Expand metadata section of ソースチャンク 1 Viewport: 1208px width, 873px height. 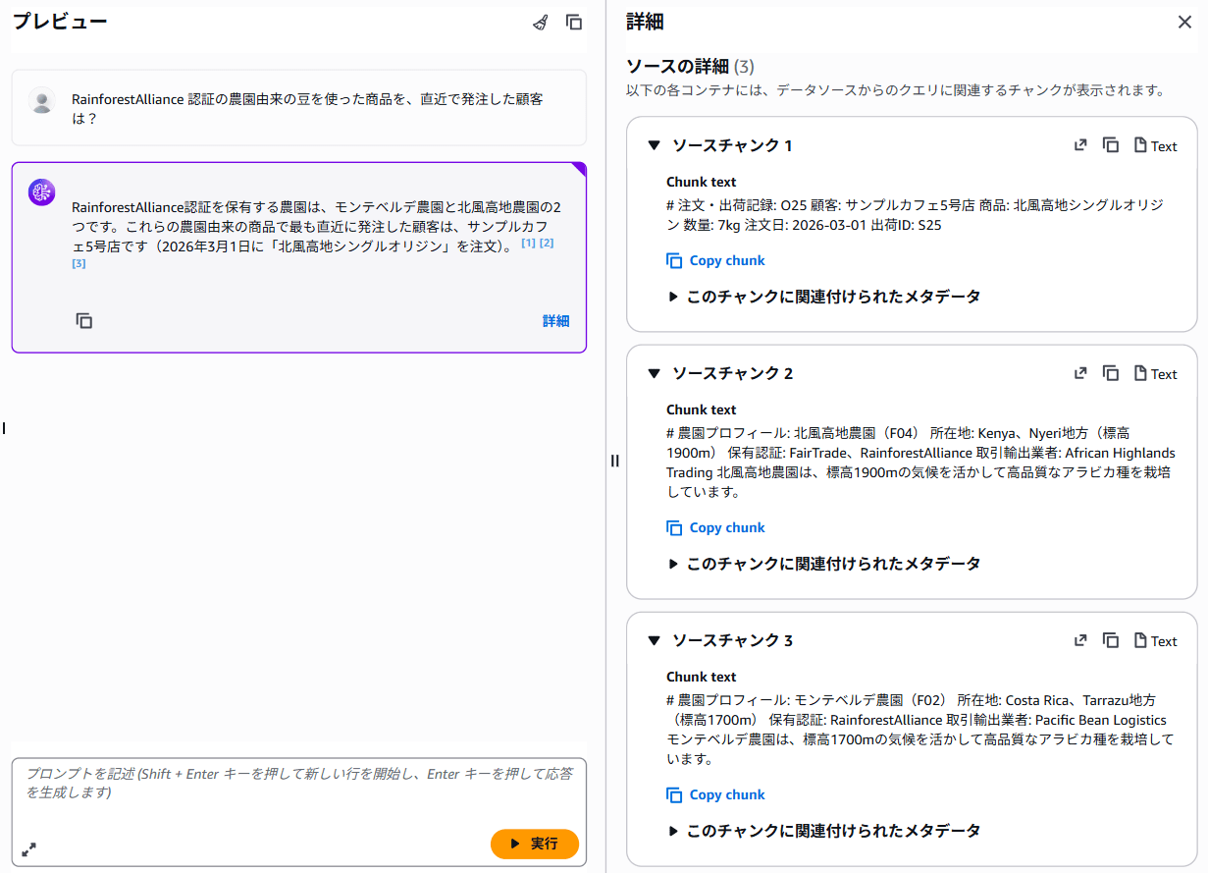click(x=823, y=296)
